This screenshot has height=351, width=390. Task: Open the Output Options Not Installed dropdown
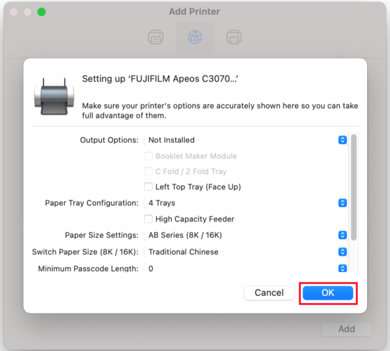(245, 140)
